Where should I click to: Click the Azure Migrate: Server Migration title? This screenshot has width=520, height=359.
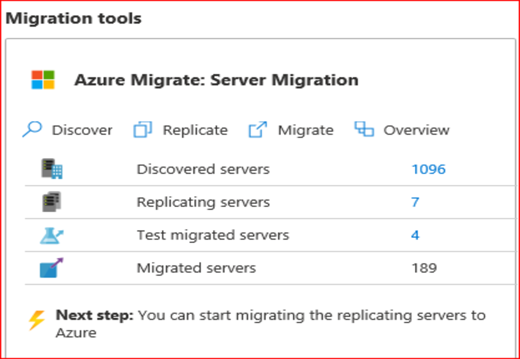tap(216, 80)
